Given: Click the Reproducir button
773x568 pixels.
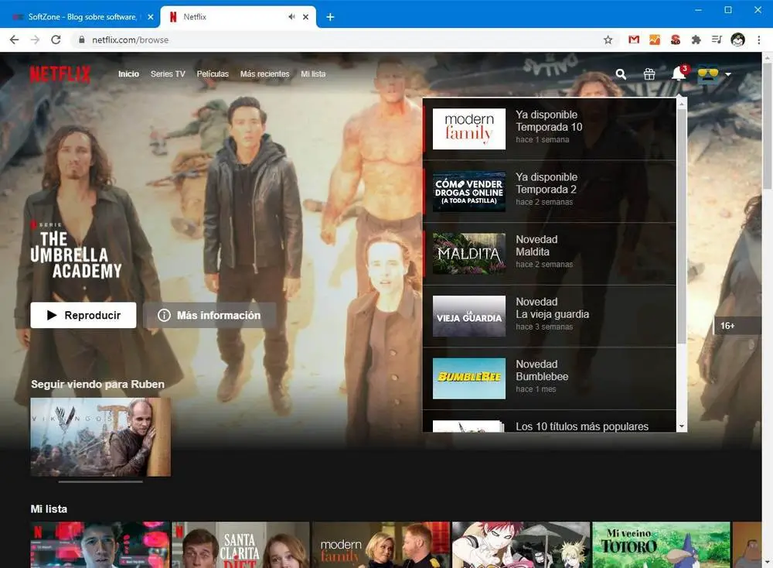Looking at the screenshot, I should (x=83, y=315).
